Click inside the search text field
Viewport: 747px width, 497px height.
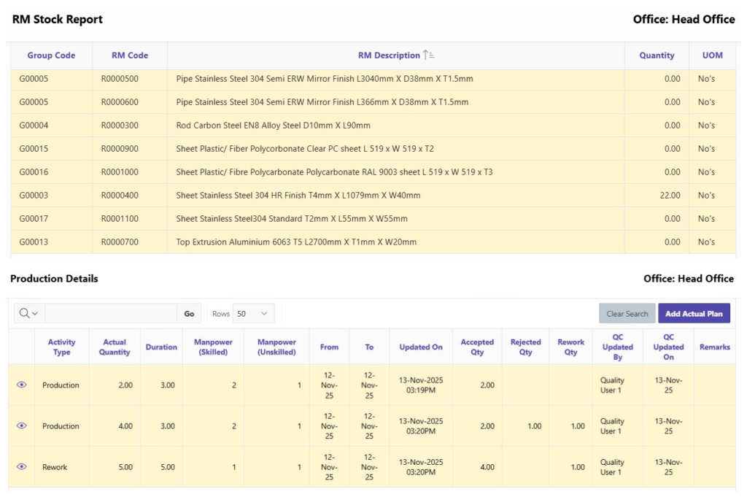pyautogui.click(x=109, y=314)
